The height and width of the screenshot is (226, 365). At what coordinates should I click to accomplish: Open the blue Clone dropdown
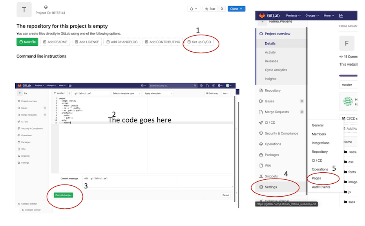click(x=236, y=9)
